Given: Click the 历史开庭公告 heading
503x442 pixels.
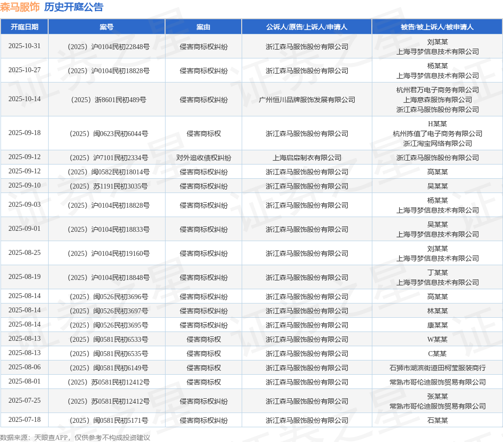Looking at the screenshot, I should pyautogui.click(x=74, y=7).
